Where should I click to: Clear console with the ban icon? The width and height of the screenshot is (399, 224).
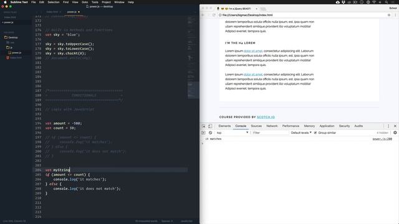tap(211, 133)
